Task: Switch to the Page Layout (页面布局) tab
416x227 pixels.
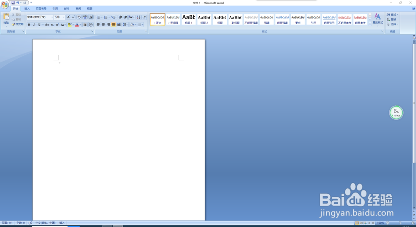Action: coord(41,9)
